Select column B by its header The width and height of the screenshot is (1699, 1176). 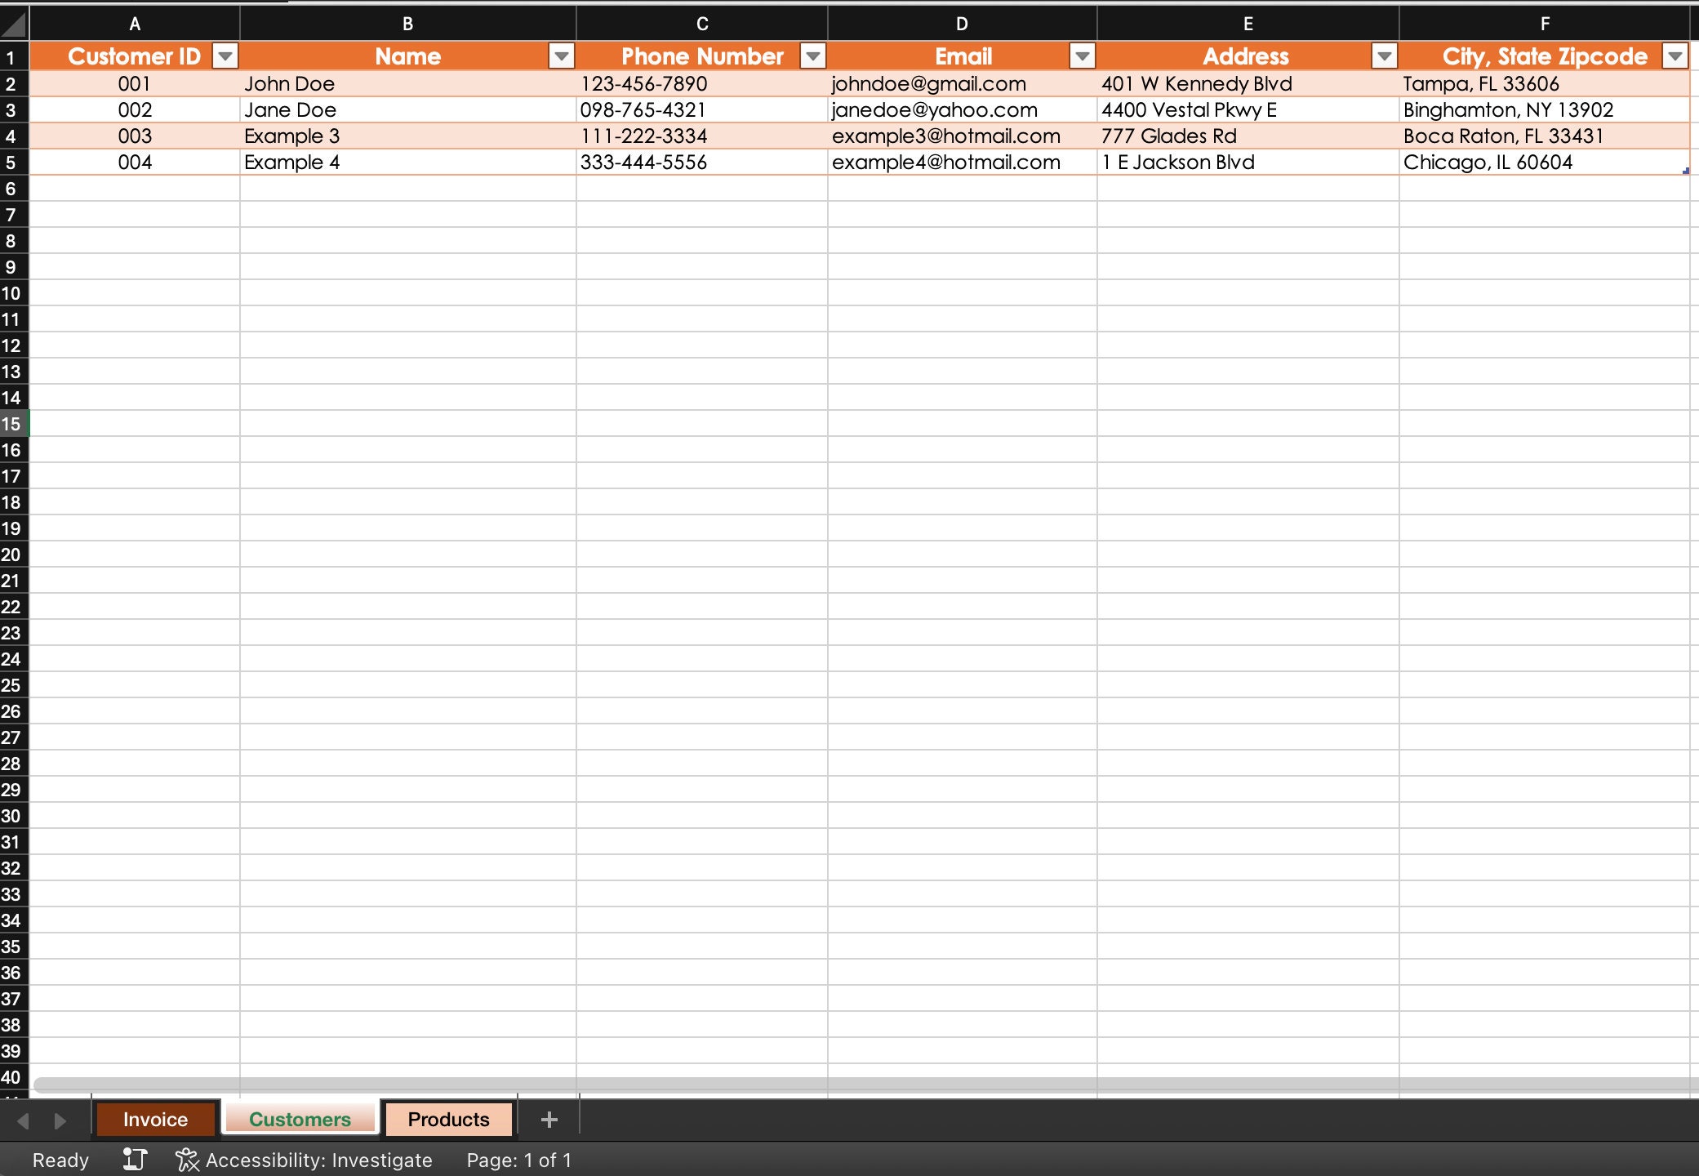coord(406,22)
